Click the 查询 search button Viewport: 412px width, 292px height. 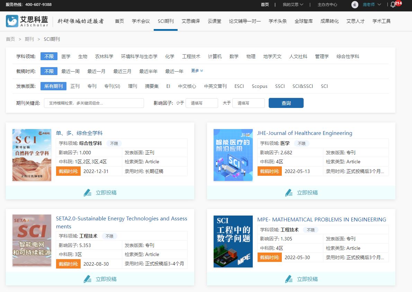point(286,103)
